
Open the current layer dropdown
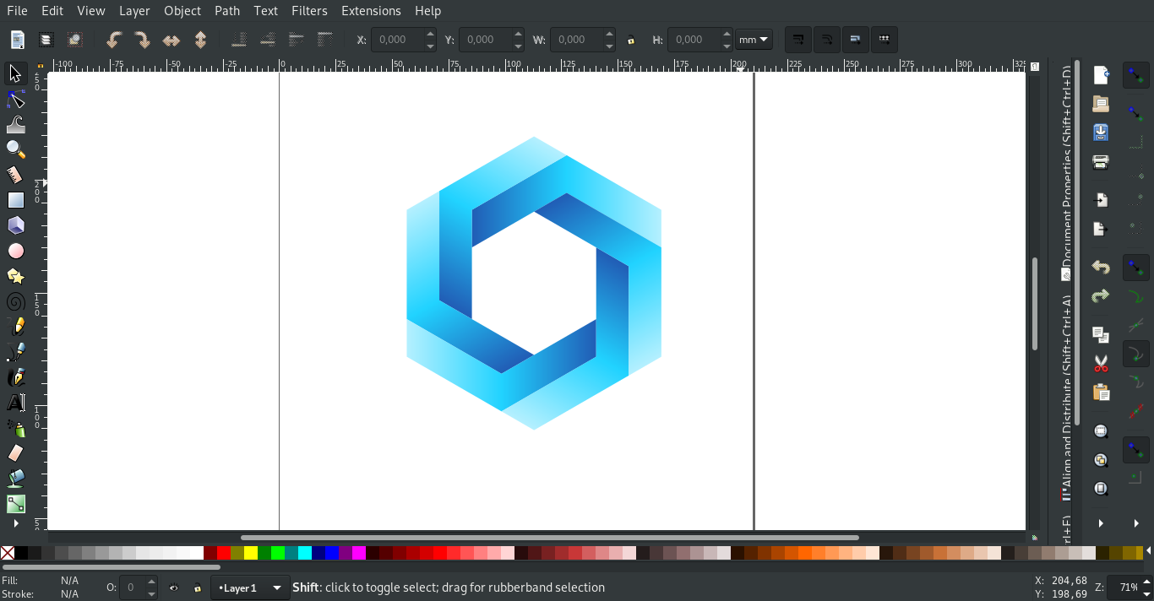250,587
